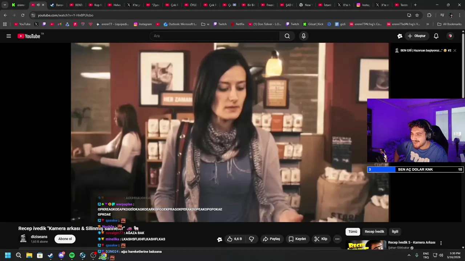This screenshot has height=261, width=465.
Task: Open the media control icon in Chrome toolbar
Action: click(442, 15)
